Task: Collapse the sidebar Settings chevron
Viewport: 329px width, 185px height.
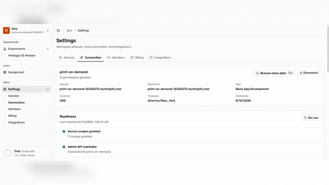Action: (x=48, y=89)
